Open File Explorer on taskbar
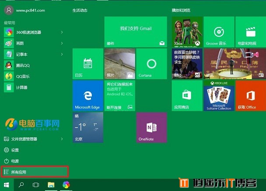266x191 pixels. [x=51, y=185]
